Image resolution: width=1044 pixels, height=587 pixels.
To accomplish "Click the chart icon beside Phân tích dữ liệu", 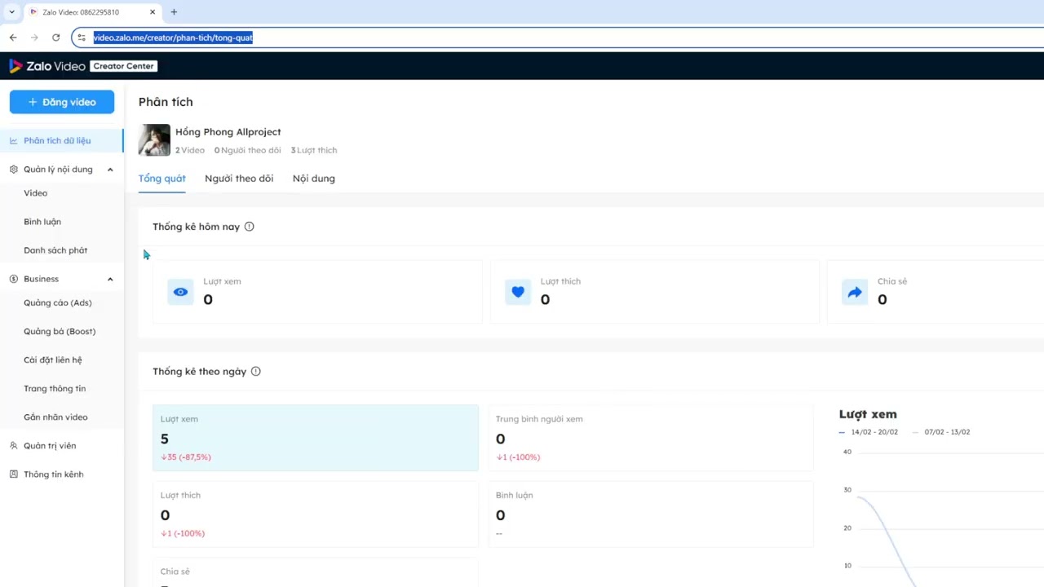I will pos(13,141).
